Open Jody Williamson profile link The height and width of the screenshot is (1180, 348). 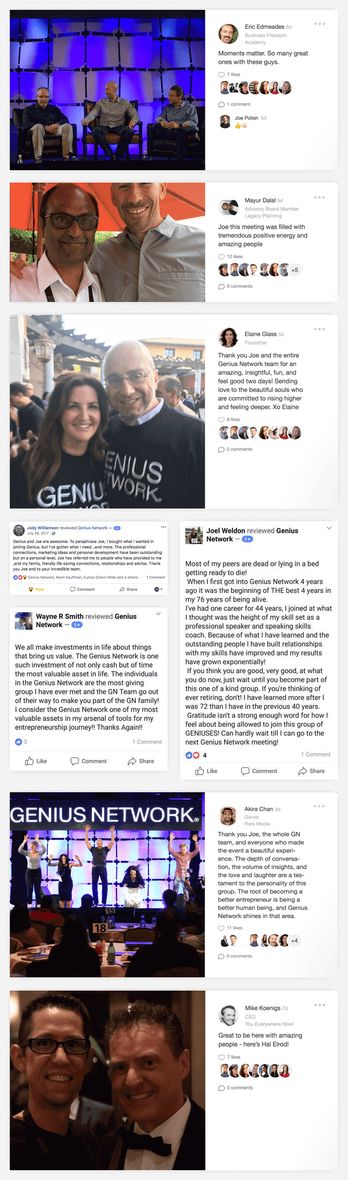pos(43,528)
